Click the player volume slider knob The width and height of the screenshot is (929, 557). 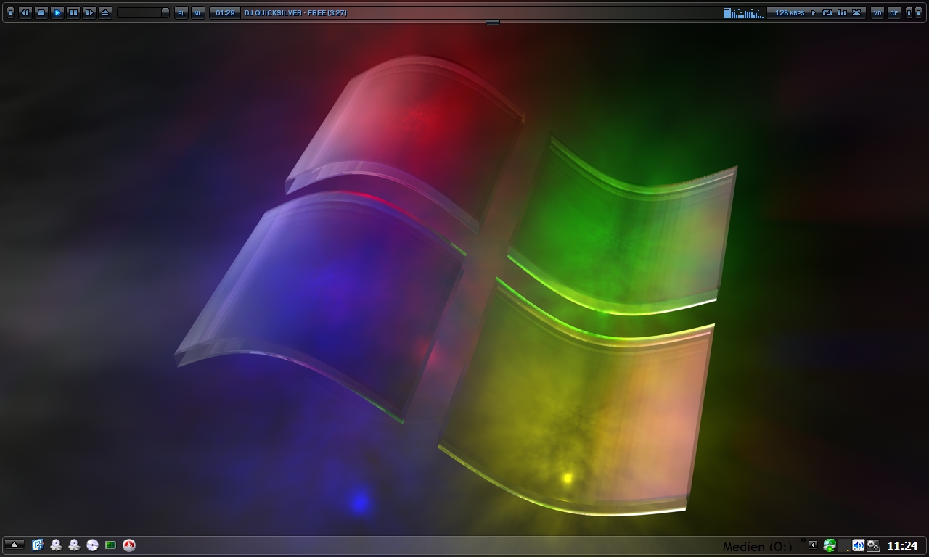coord(165,12)
